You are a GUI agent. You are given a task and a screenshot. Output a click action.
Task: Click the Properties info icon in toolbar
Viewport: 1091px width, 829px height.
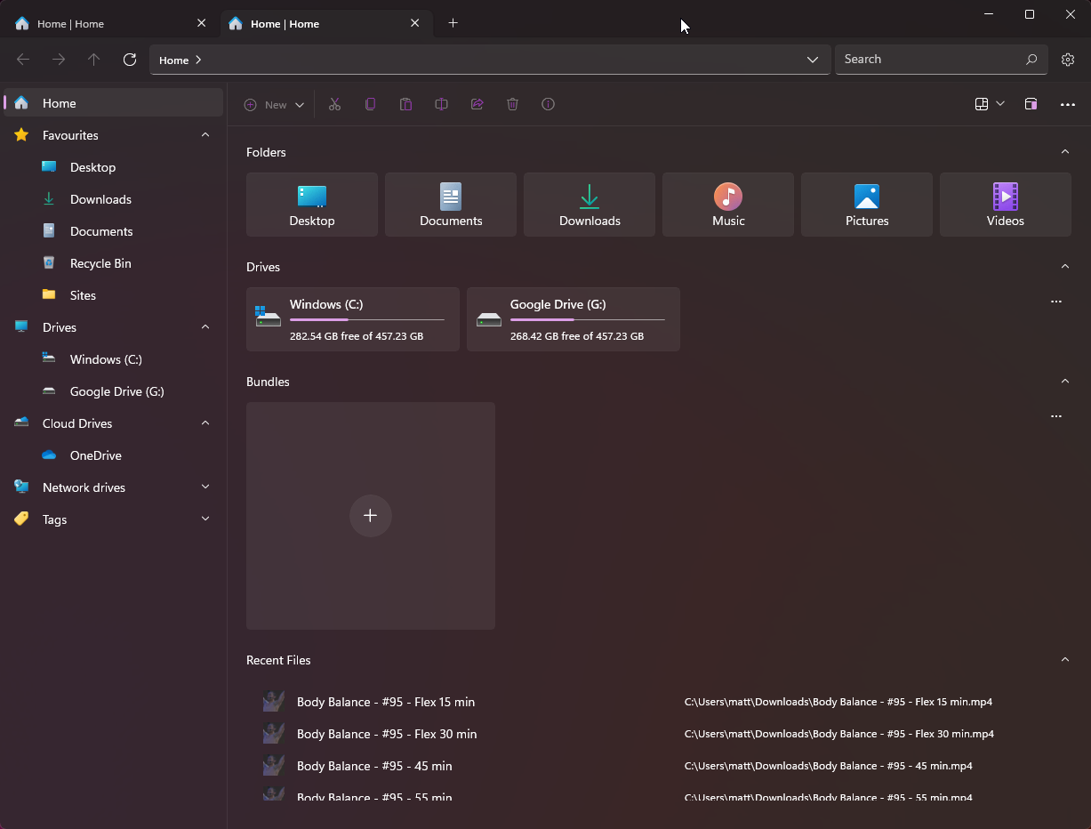coord(548,104)
